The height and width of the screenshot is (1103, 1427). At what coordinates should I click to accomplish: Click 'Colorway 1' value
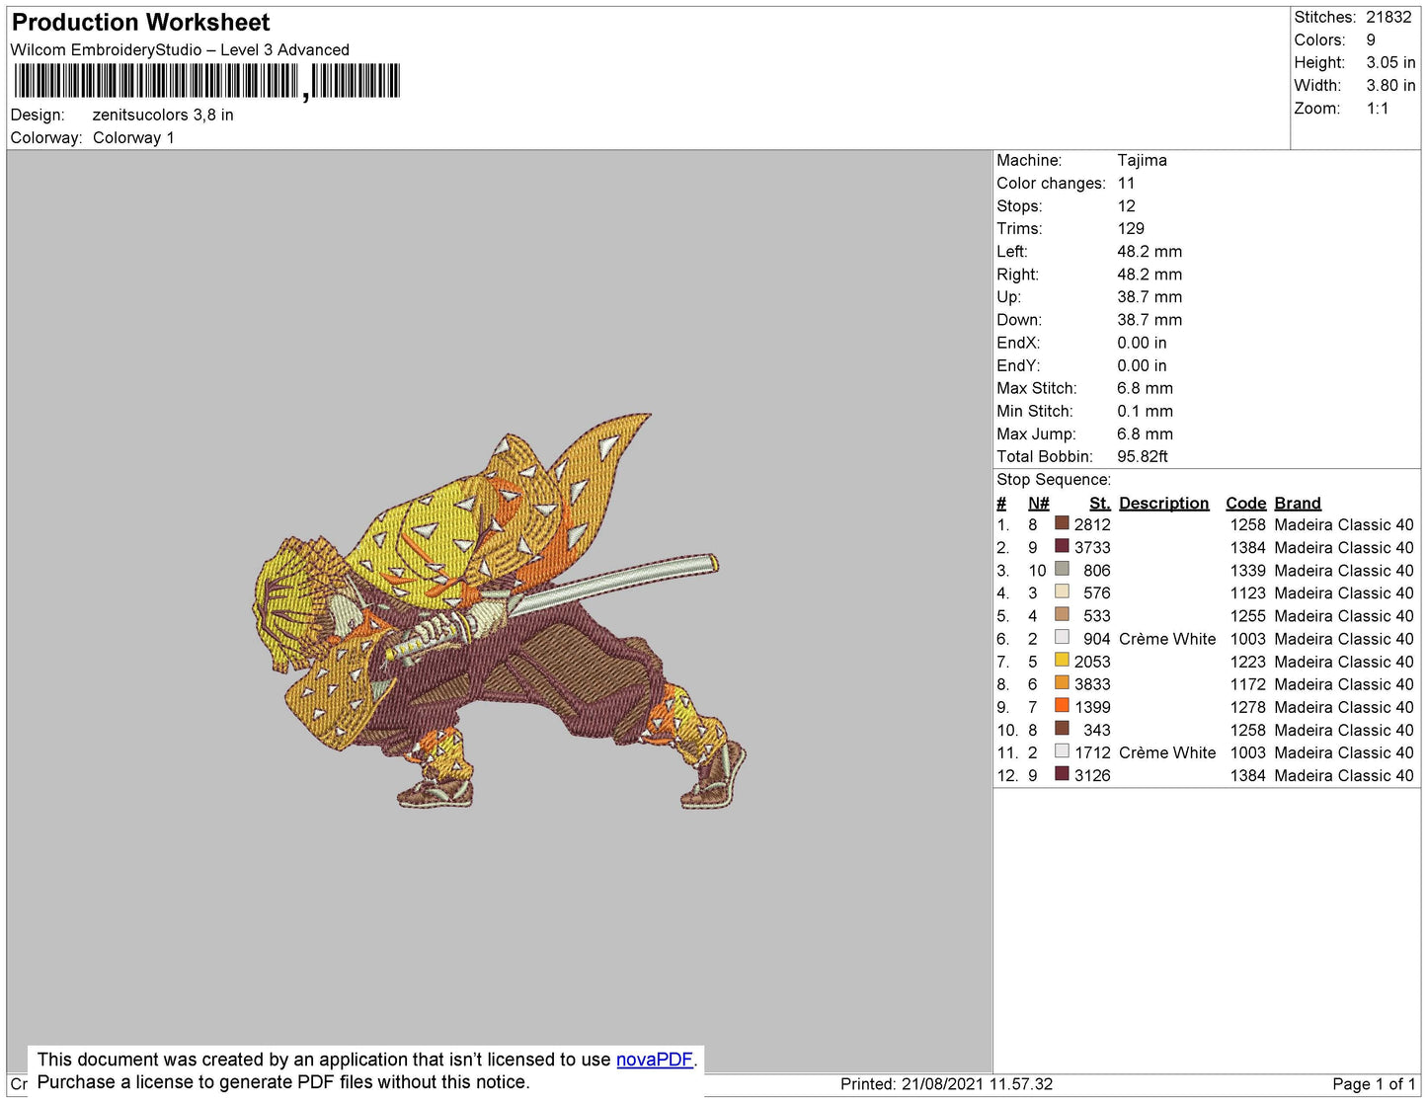pyautogui.click(x=133, y=137)
